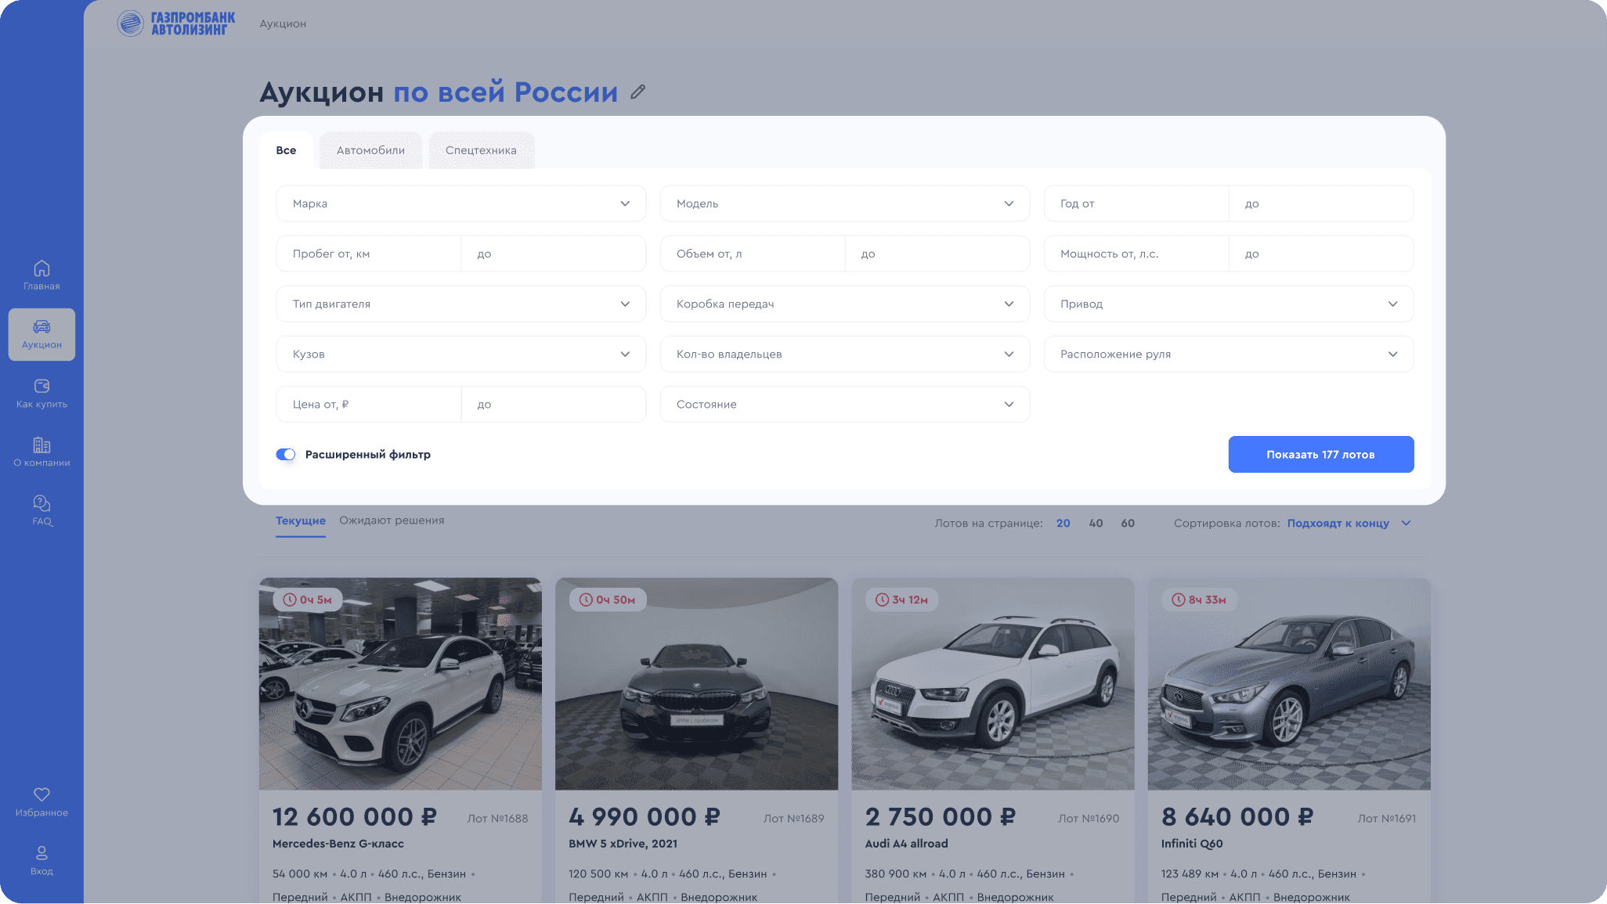Screen dimensions: 1607x904
Task: Click the 8 640 000 ₽ price
Action: click(x=1237, y=817)
